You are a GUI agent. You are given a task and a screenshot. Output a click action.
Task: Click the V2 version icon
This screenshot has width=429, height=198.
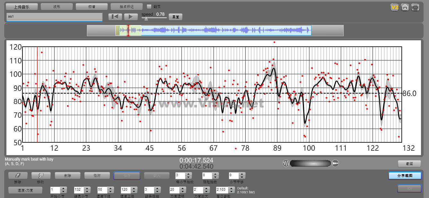[x=394, y=7]
